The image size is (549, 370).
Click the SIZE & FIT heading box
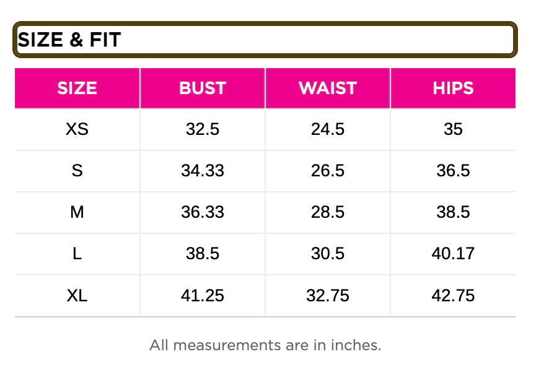[x=265, y=40]
